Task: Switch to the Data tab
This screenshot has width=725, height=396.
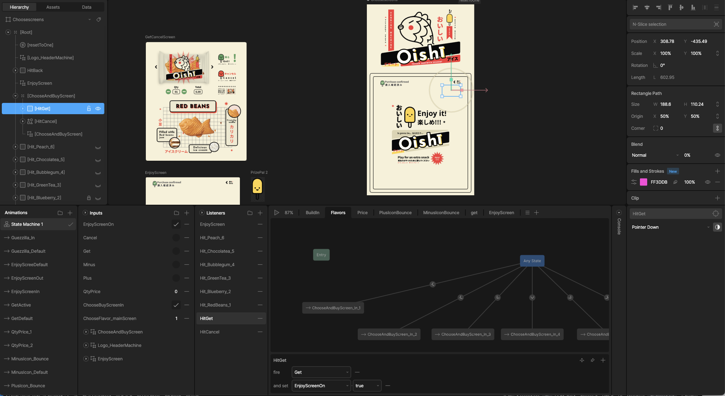Action: coord(87,7)
